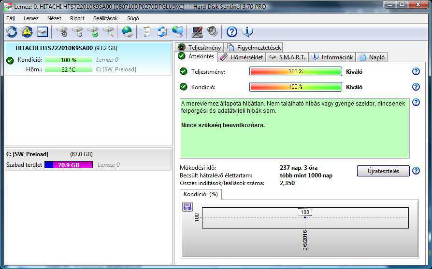The image size is (432, 269).
Task: Click the Újratesztelés button
Action: 383,171
